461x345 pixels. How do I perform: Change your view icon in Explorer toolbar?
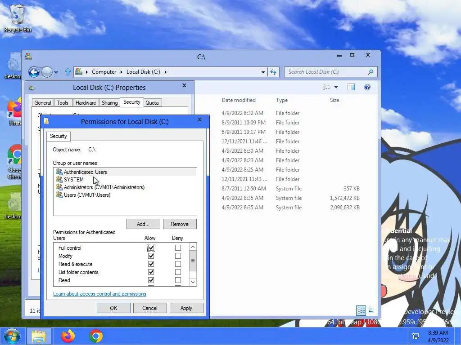326,87
